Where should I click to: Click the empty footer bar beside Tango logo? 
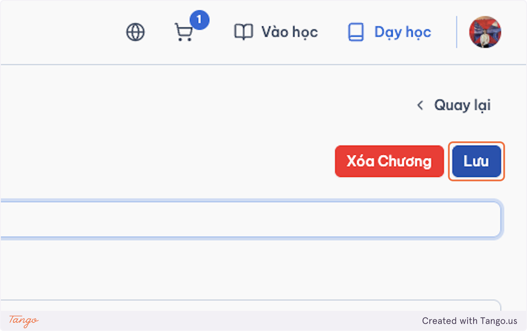228,321
